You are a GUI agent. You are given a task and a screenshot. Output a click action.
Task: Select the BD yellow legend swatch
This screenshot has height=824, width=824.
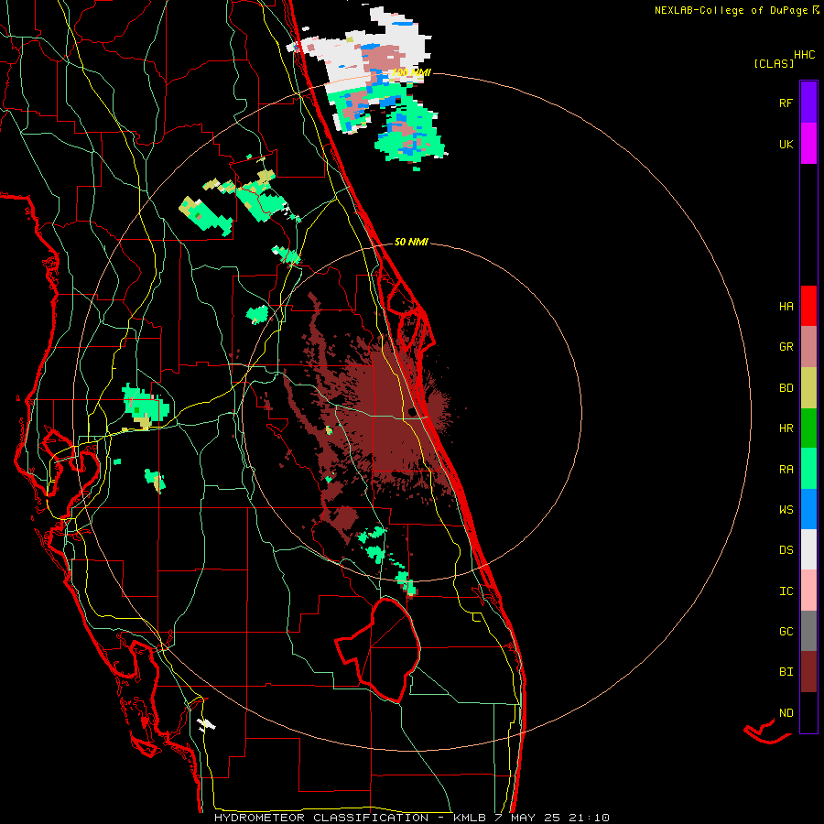(x=808, y=388)
